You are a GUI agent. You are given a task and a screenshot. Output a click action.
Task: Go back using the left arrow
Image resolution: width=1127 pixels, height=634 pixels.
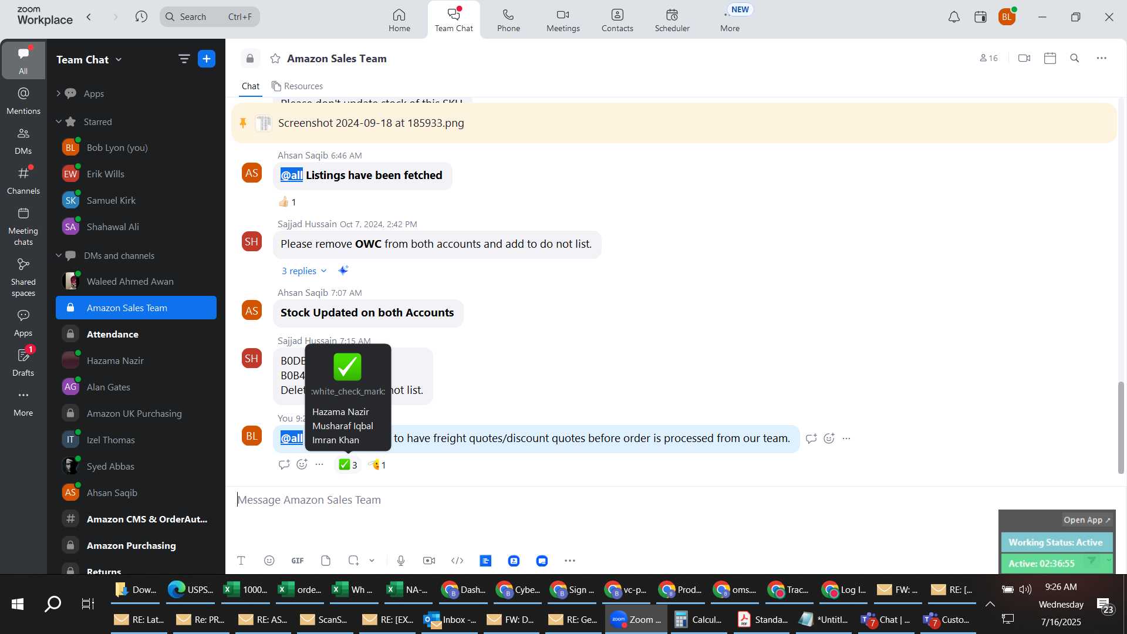pyautogui.click(x=89, y=16)
